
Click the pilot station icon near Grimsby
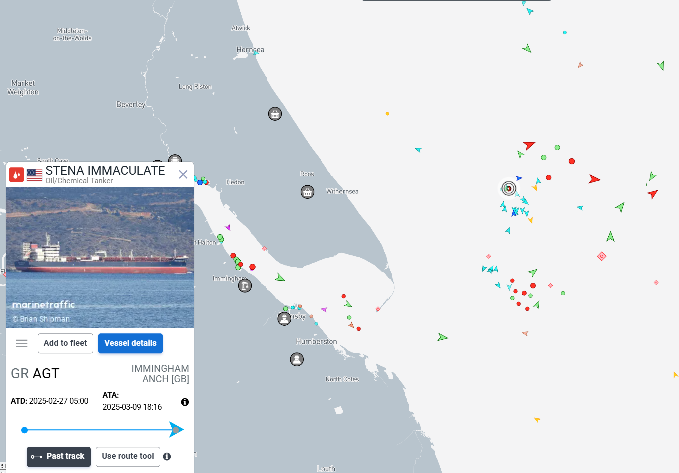click(284, 318)
